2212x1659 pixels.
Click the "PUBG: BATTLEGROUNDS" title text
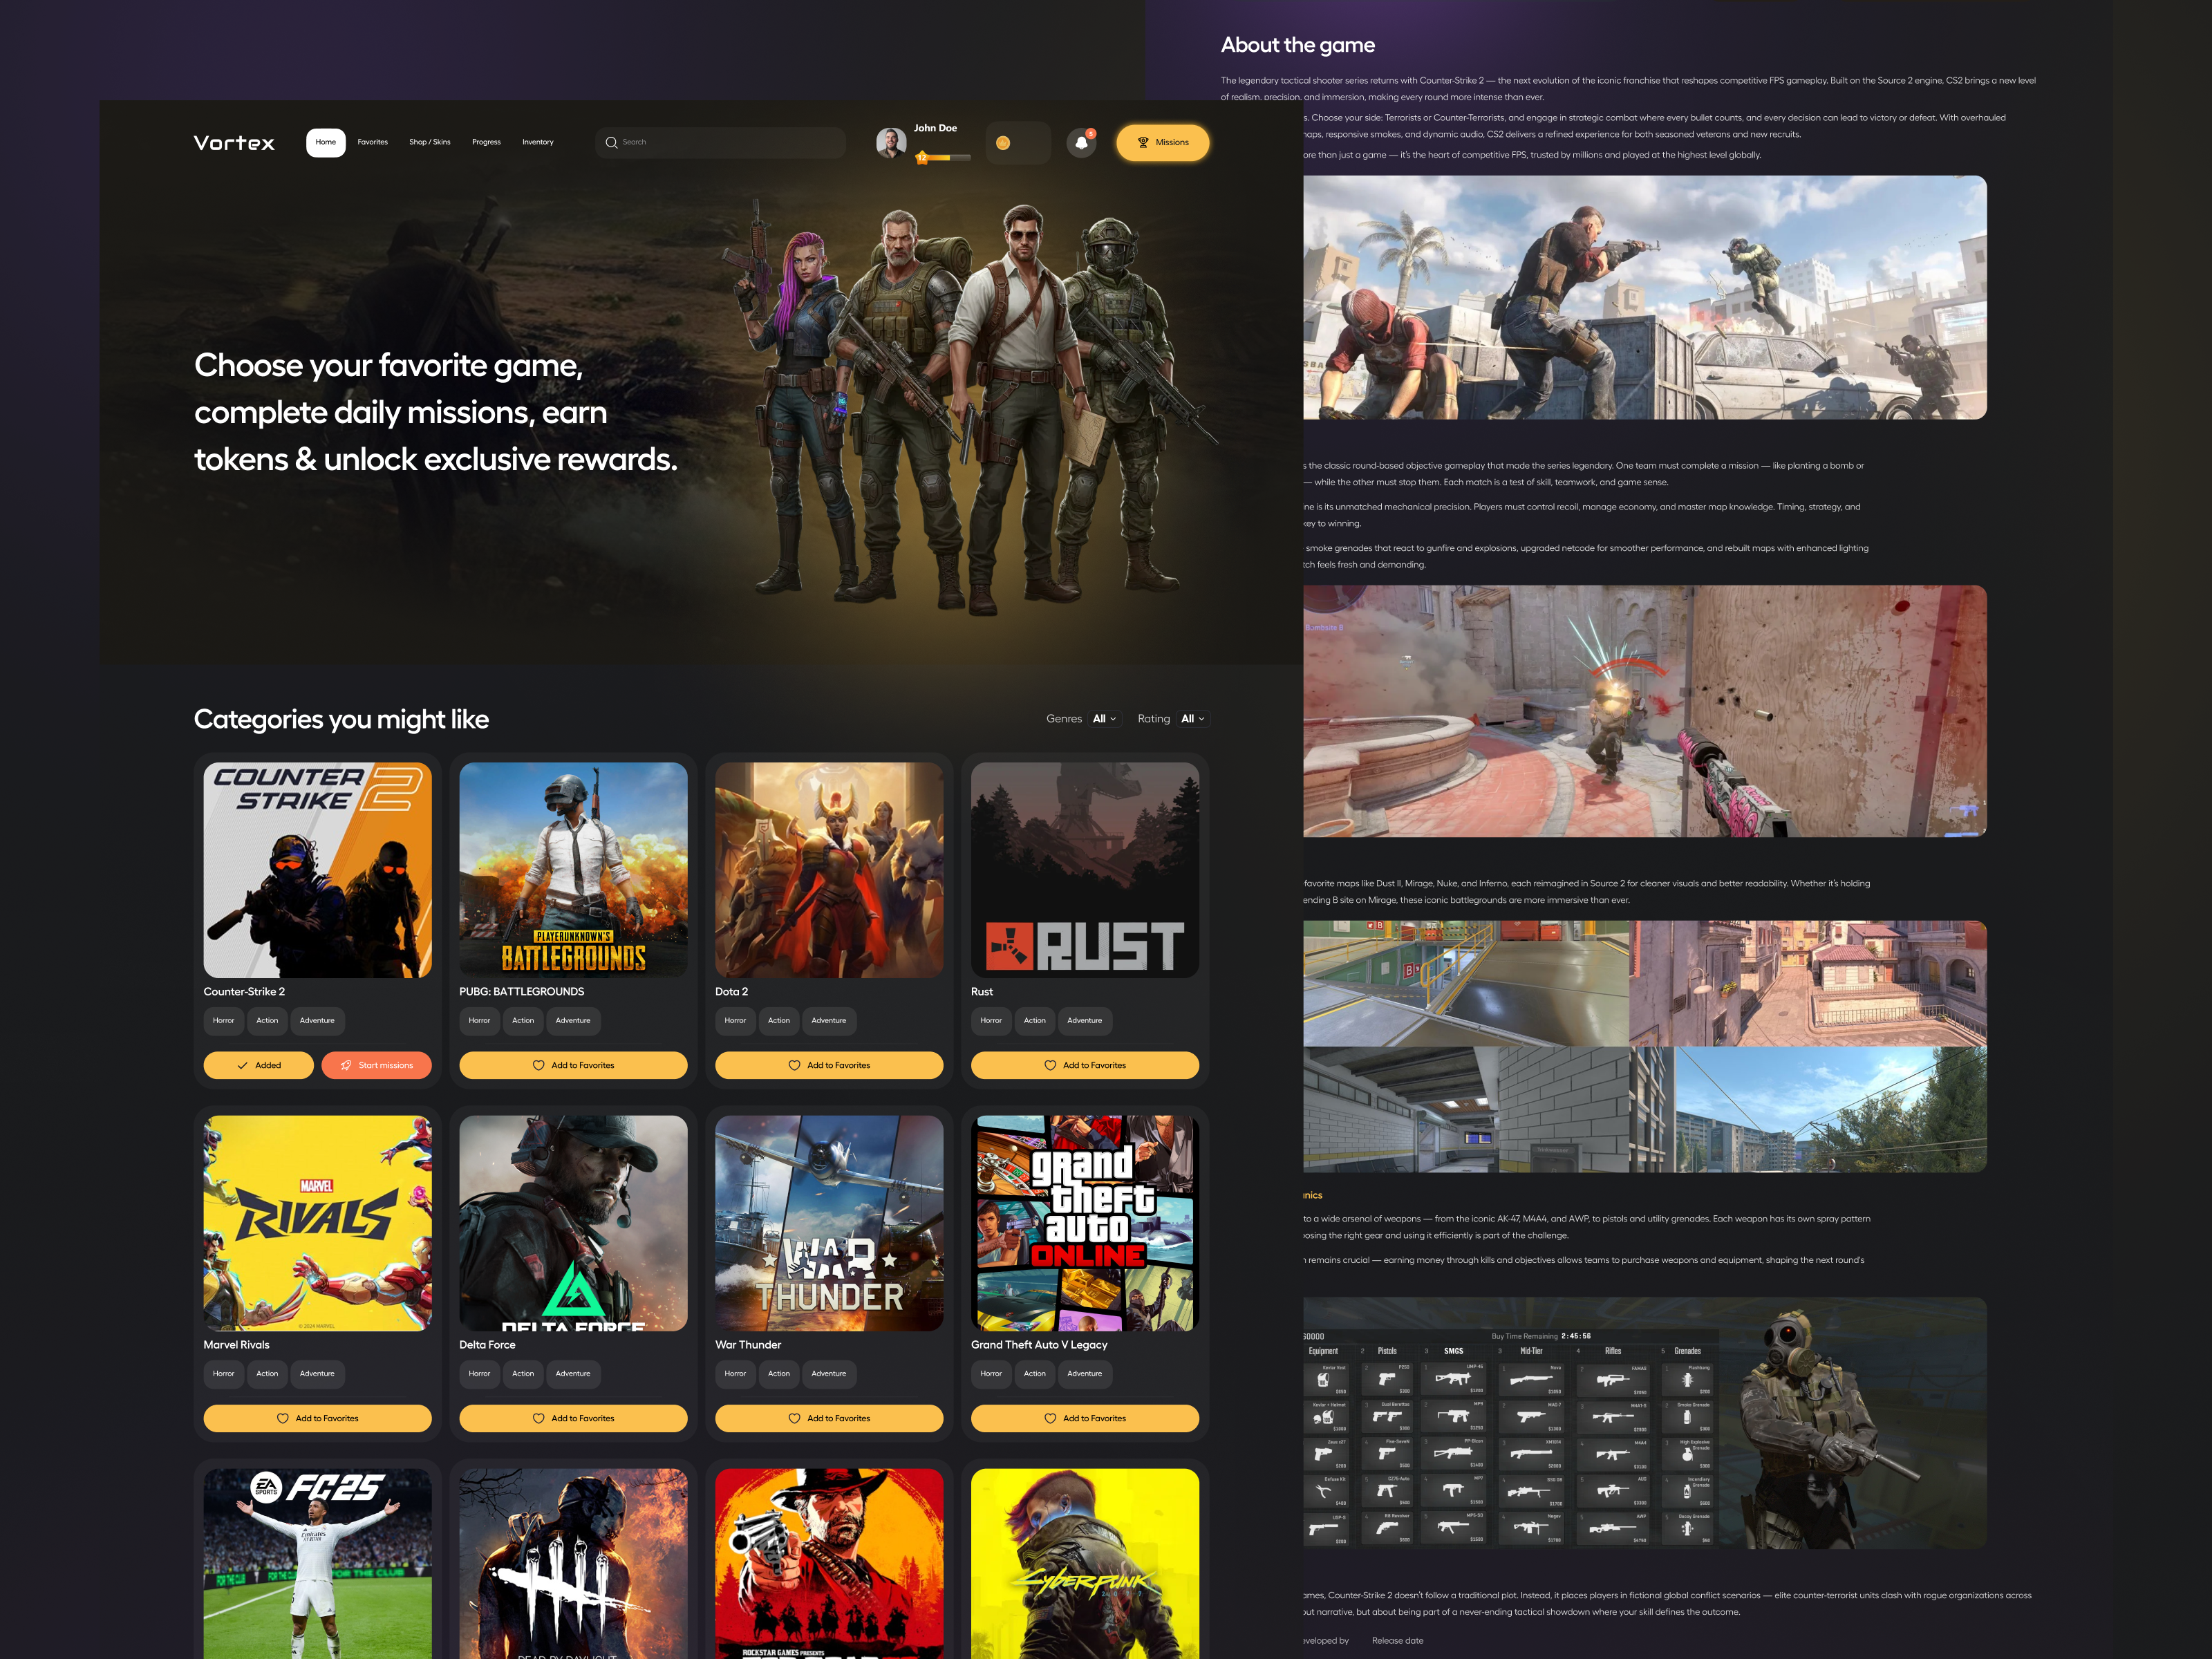(x=522, y=992)
